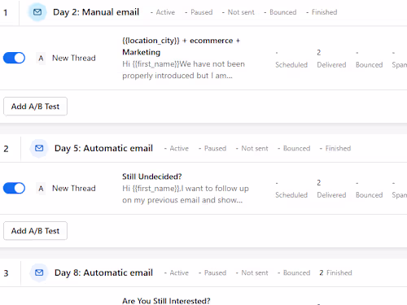407x305 pixels.
Task: Add A/B Test under Day 5 email
Action: (35, 231)
